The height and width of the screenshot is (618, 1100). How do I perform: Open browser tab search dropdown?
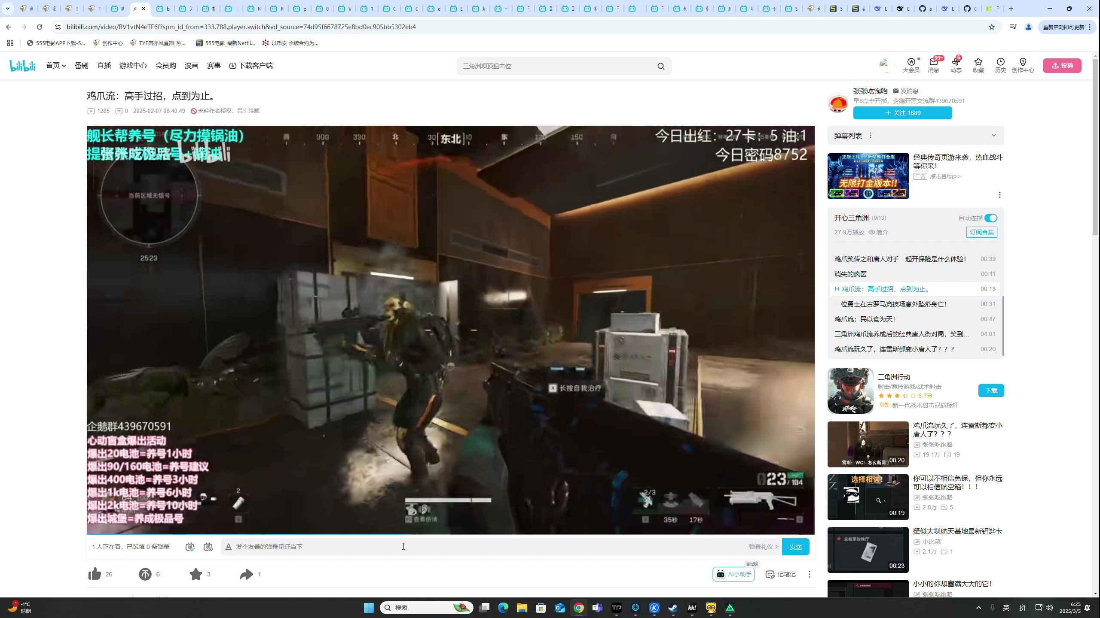click(x=8, y=9)
